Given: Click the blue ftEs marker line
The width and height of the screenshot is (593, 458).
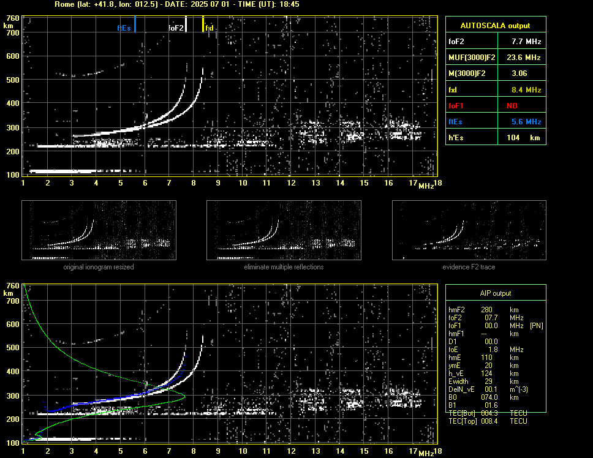Looking at the screenshot, I should pyautogui.click(x=135, y=24).
